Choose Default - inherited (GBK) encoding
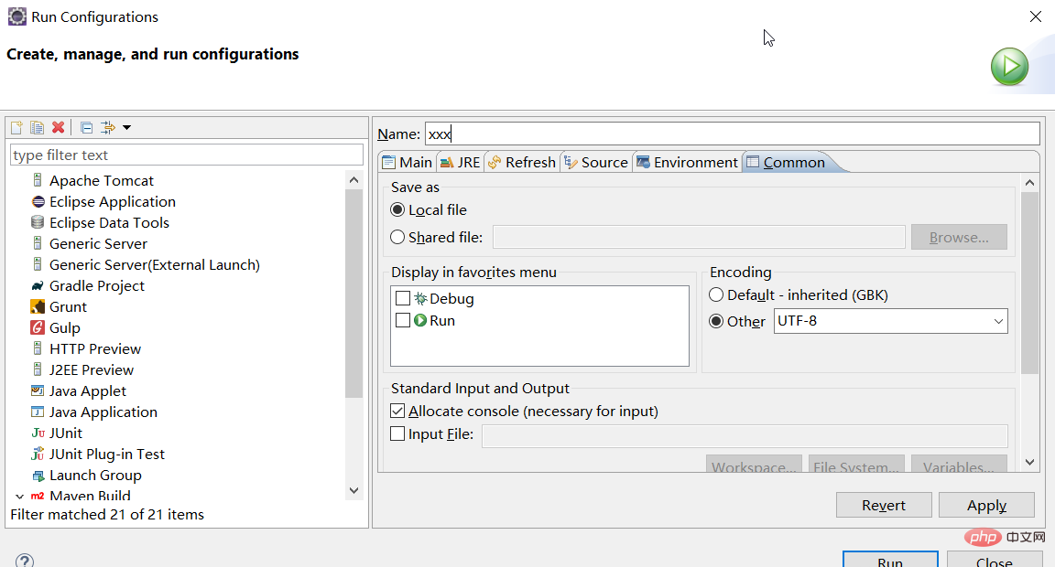Image resolution: width=1055 pixels, height=567 pixels. 716,295
